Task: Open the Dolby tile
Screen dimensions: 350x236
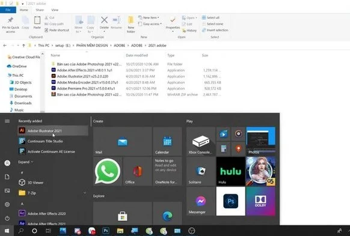Action: (x=260, y=201)
